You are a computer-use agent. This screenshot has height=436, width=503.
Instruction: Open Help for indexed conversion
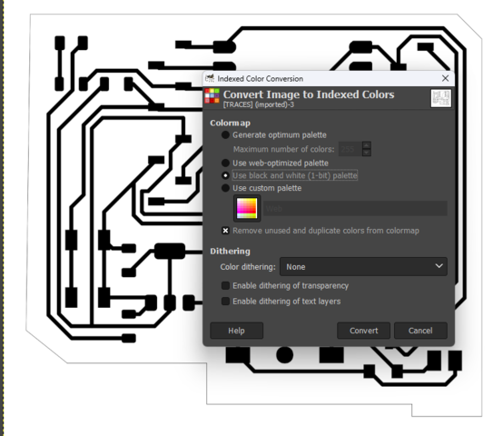pos(236,331)
